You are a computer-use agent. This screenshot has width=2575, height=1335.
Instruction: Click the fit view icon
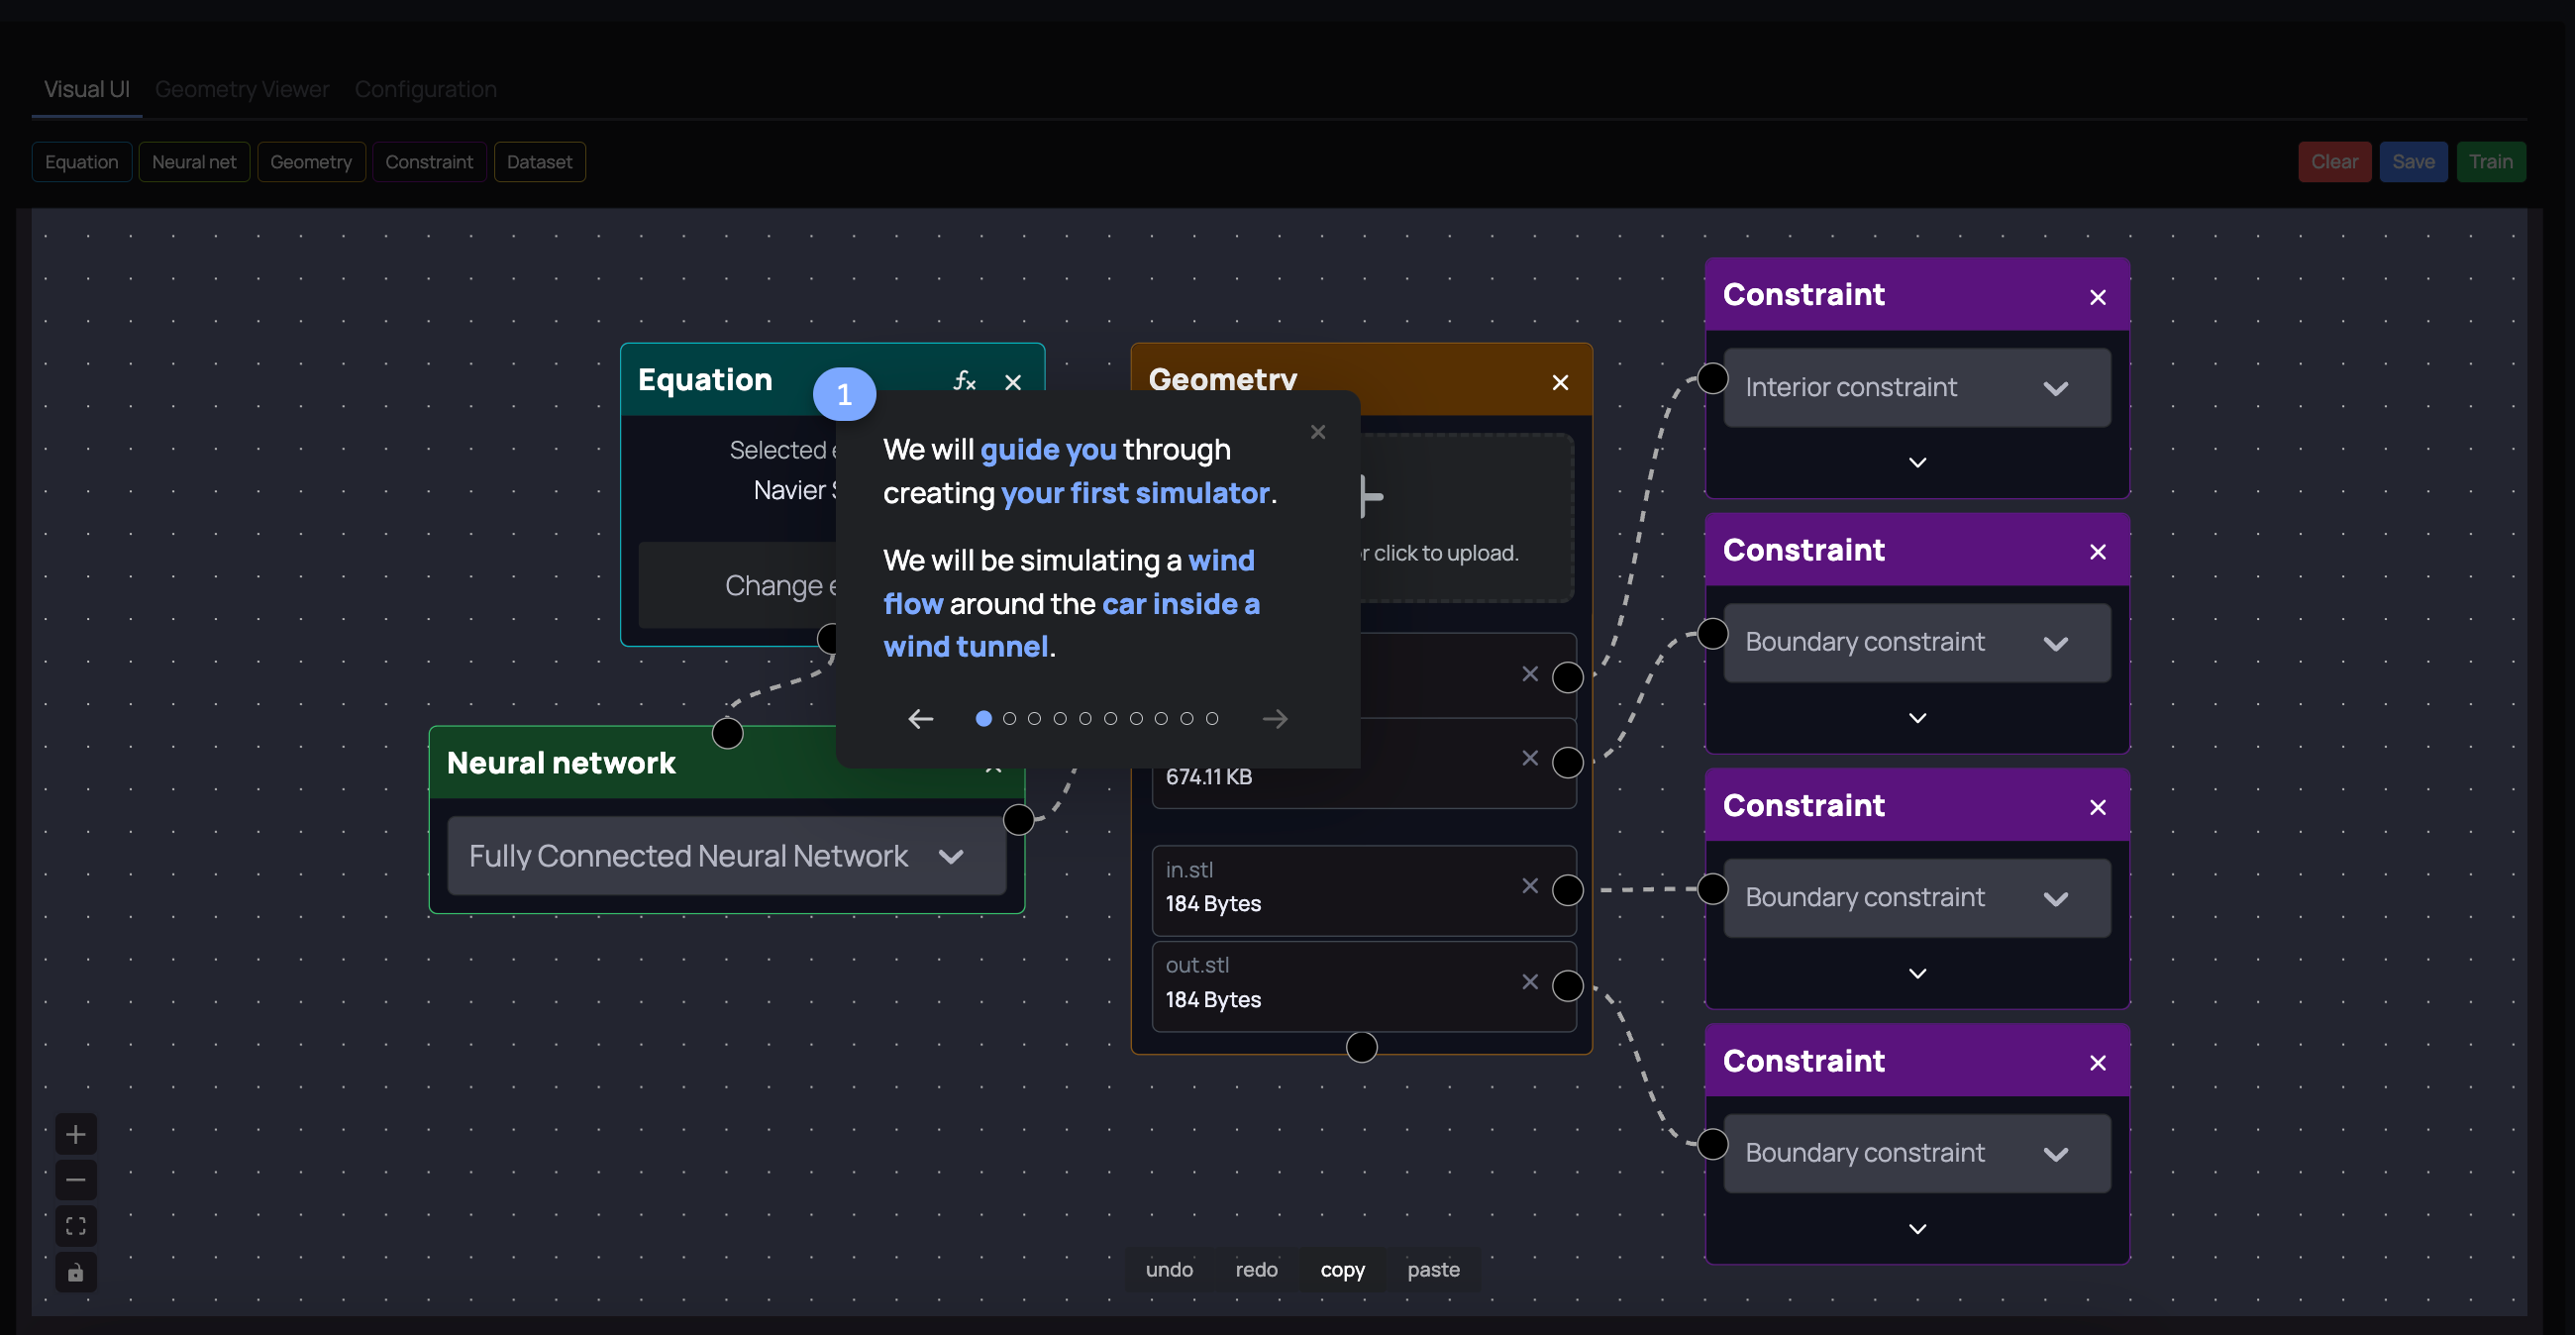pos(75,1226)
